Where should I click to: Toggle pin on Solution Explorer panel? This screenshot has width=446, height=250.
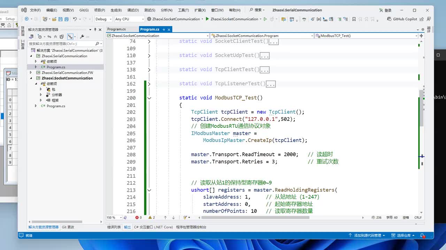tap(95, 30)
